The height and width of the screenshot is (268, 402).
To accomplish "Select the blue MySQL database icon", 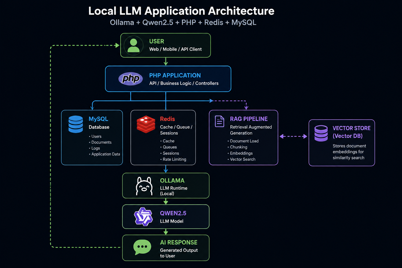I will (76, 124).
